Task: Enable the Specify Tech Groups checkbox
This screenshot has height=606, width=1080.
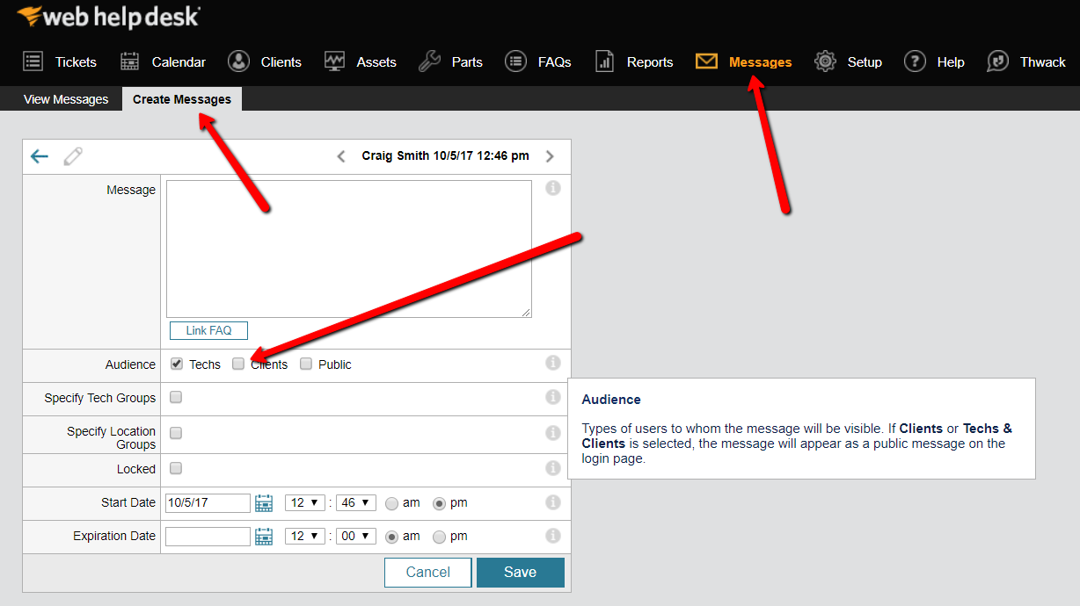Action: (x=176, y=397)
